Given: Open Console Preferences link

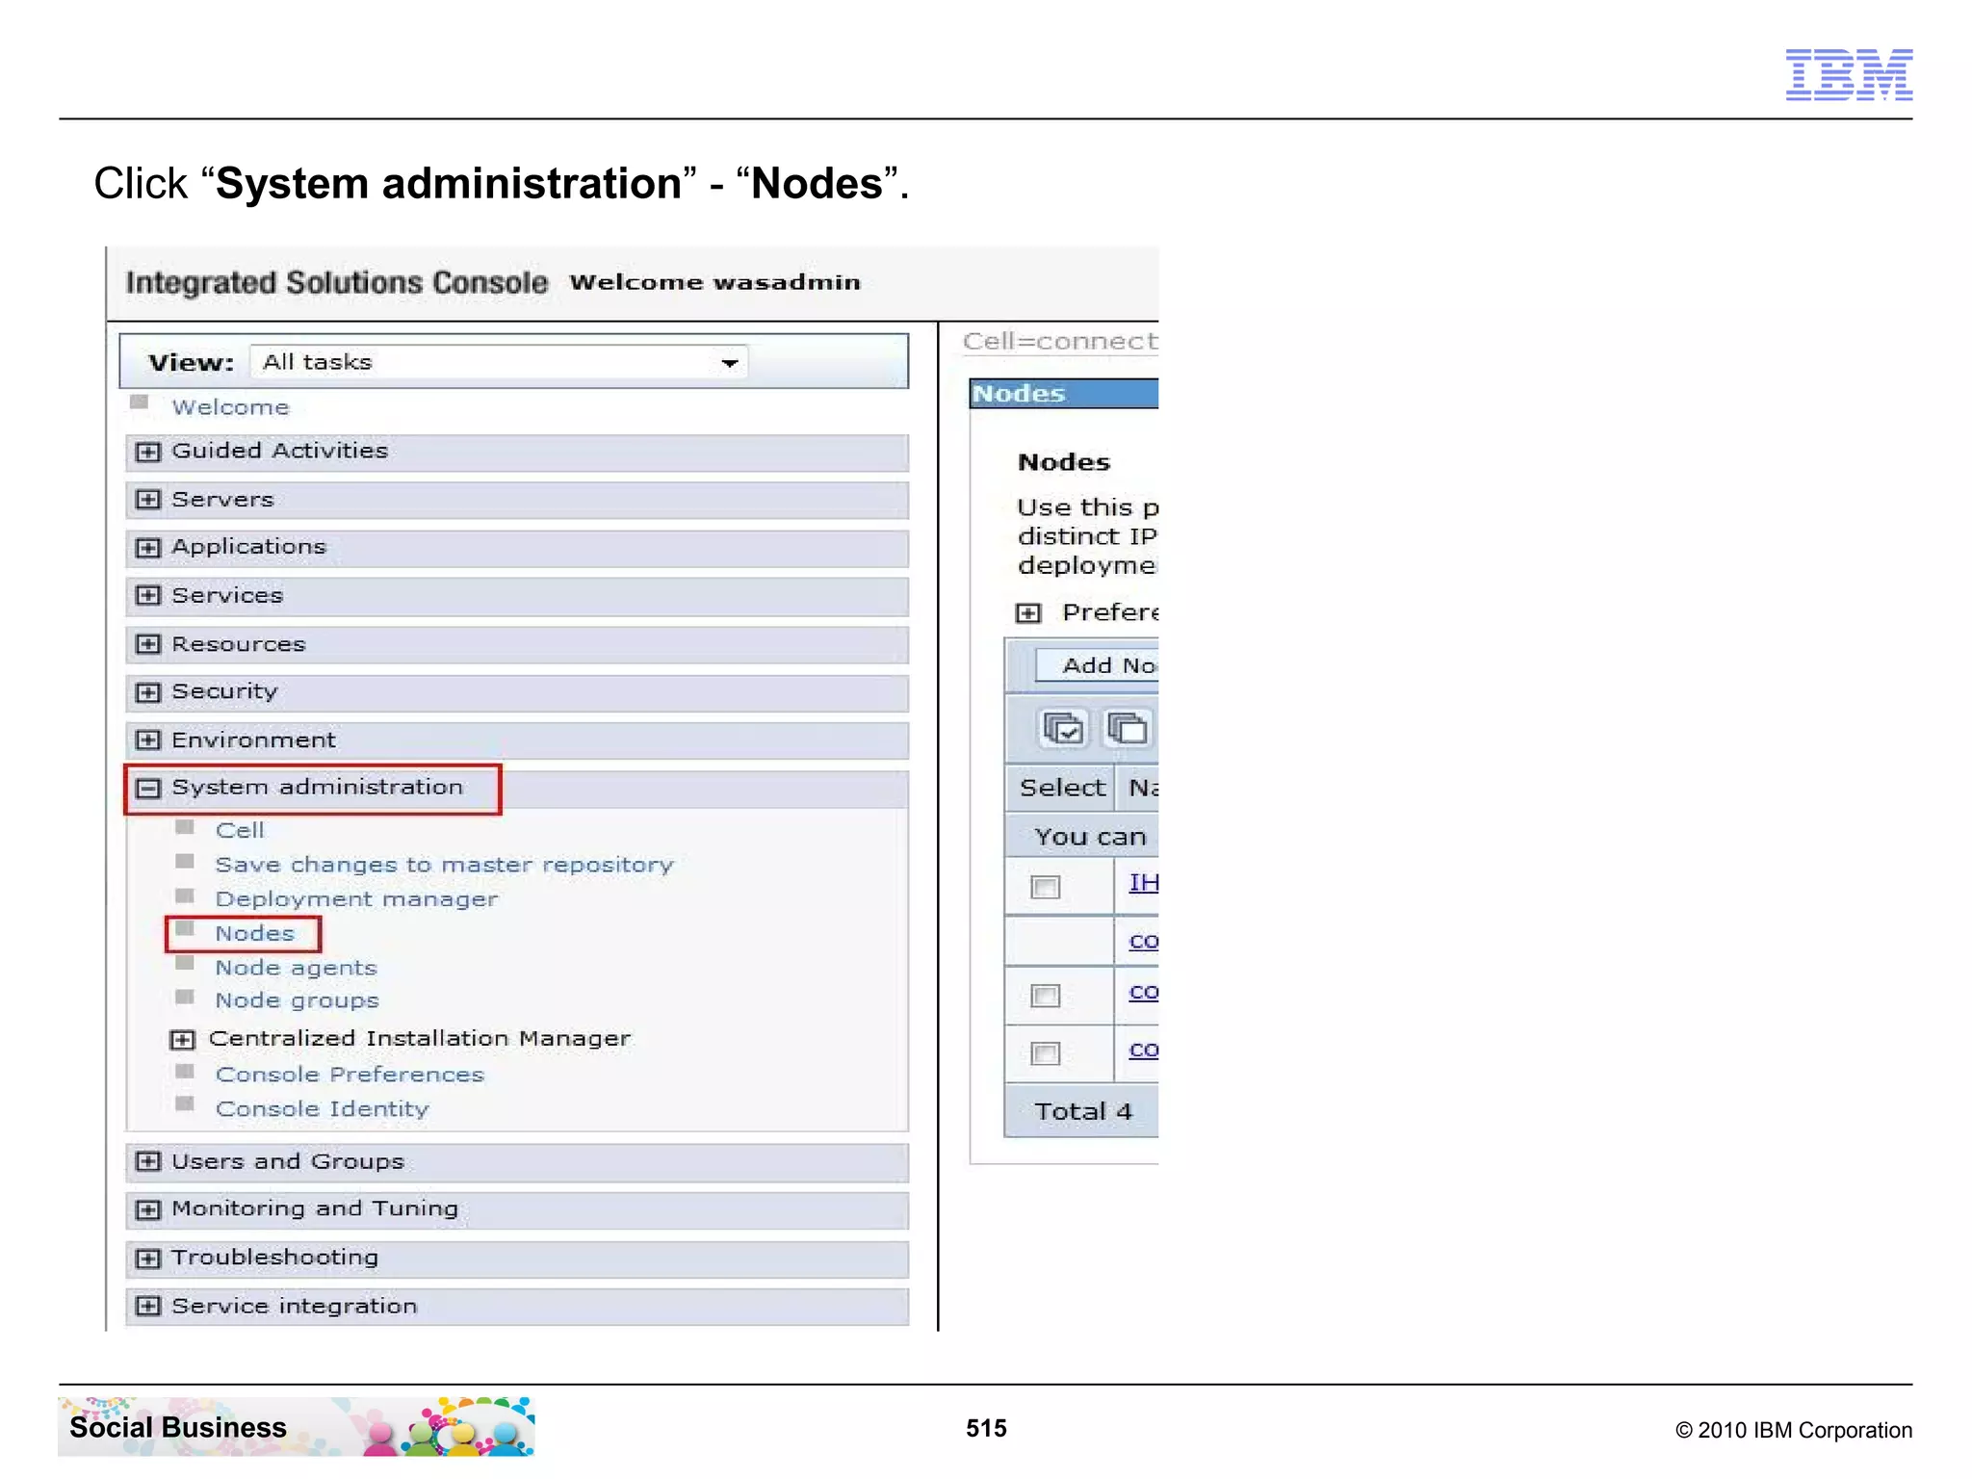Looking at the screenshot, I should click(350, 1075).
